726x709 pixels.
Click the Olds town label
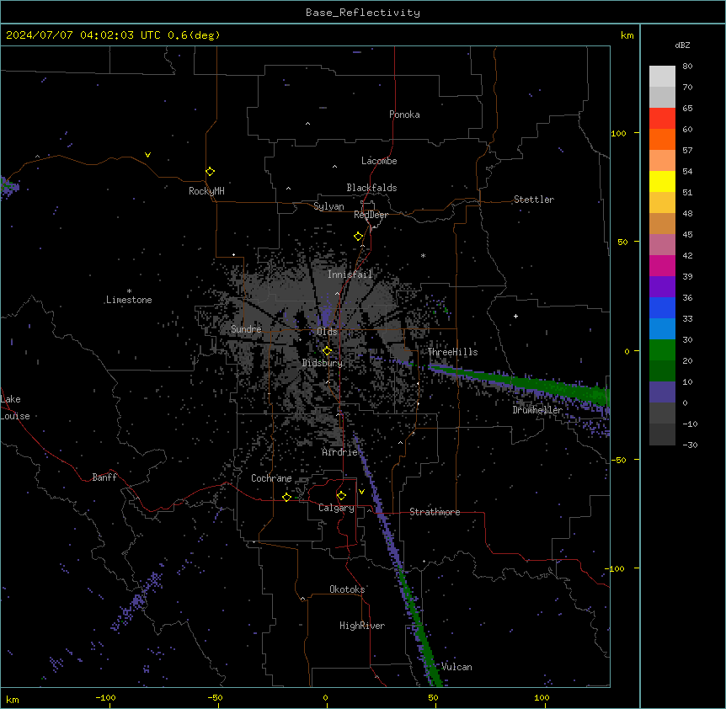tap(327, 332)
